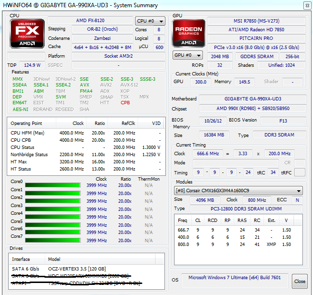Click the red CPB feature label
Viewport: 313px width, 295px height.
pos(125,102)
